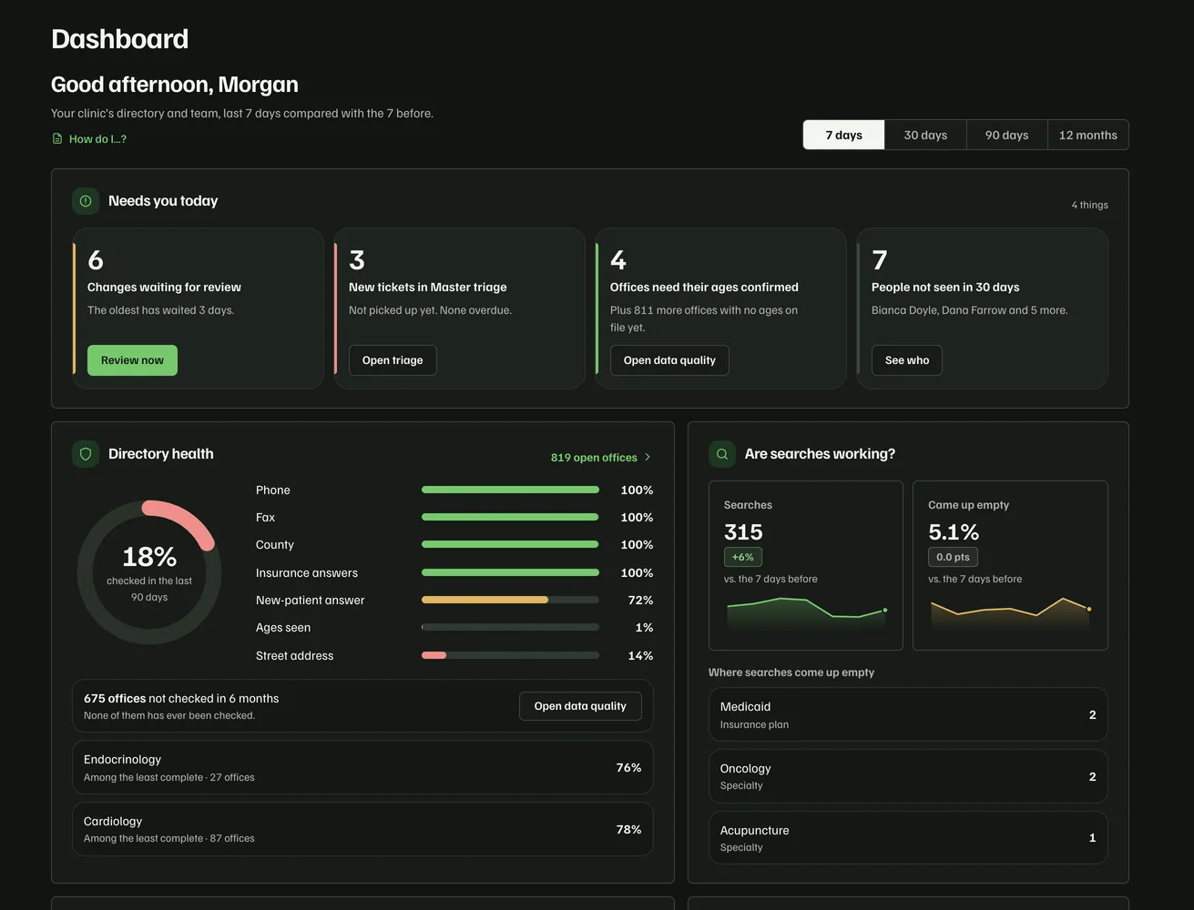Select the Acupuncture specialty row
Screen dimensions: 1194x910
tap(908, 838)
